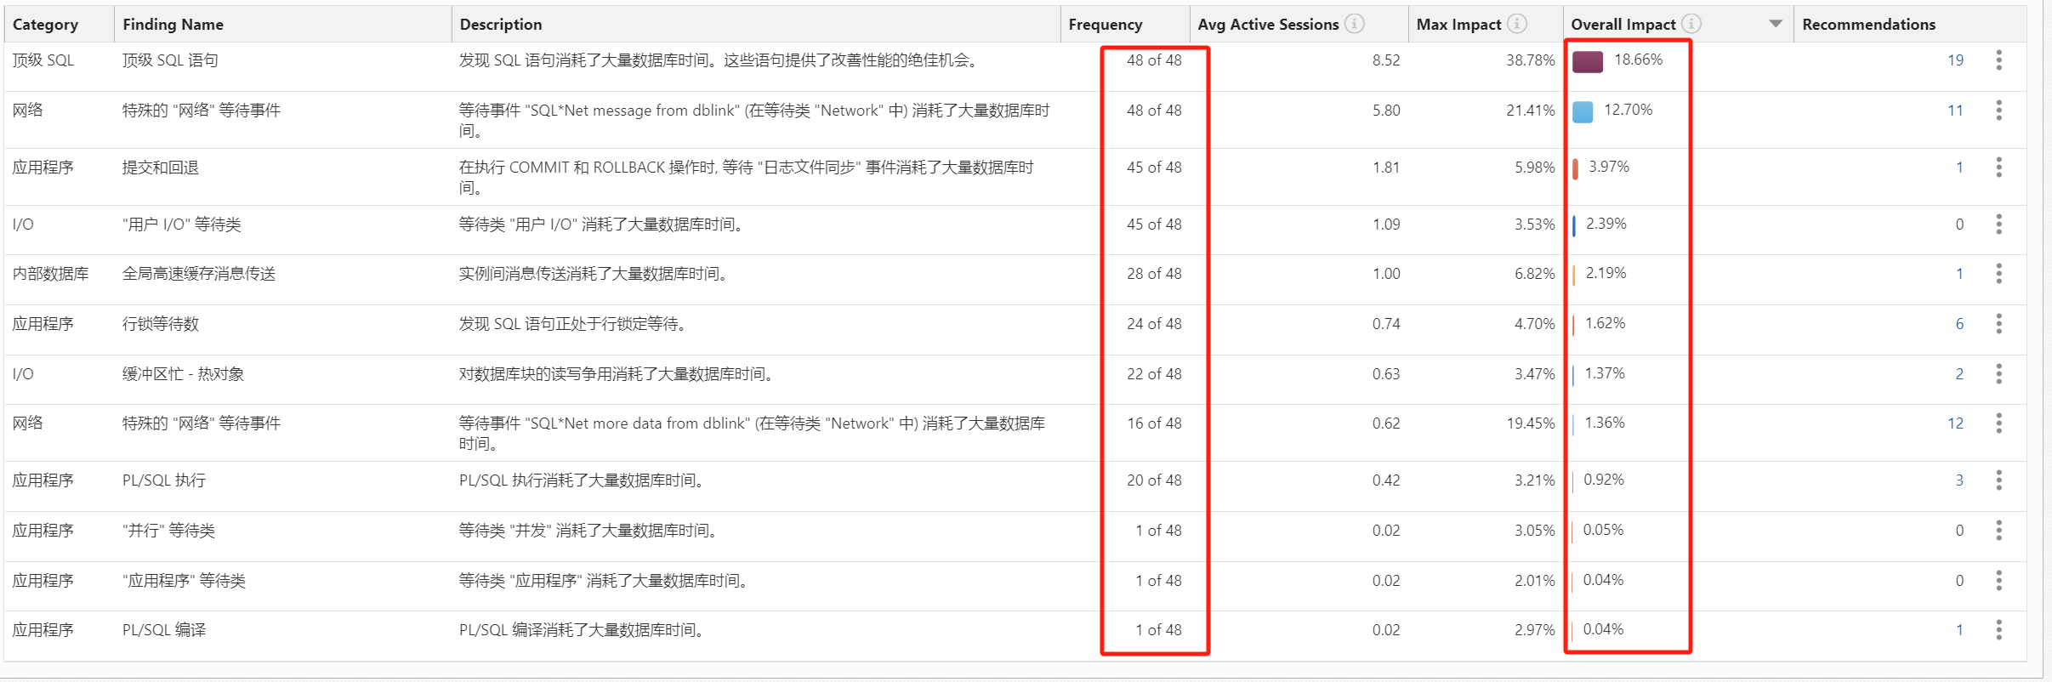Open actions menu for PL/SQL 编译 row

tap(1998, 629)
